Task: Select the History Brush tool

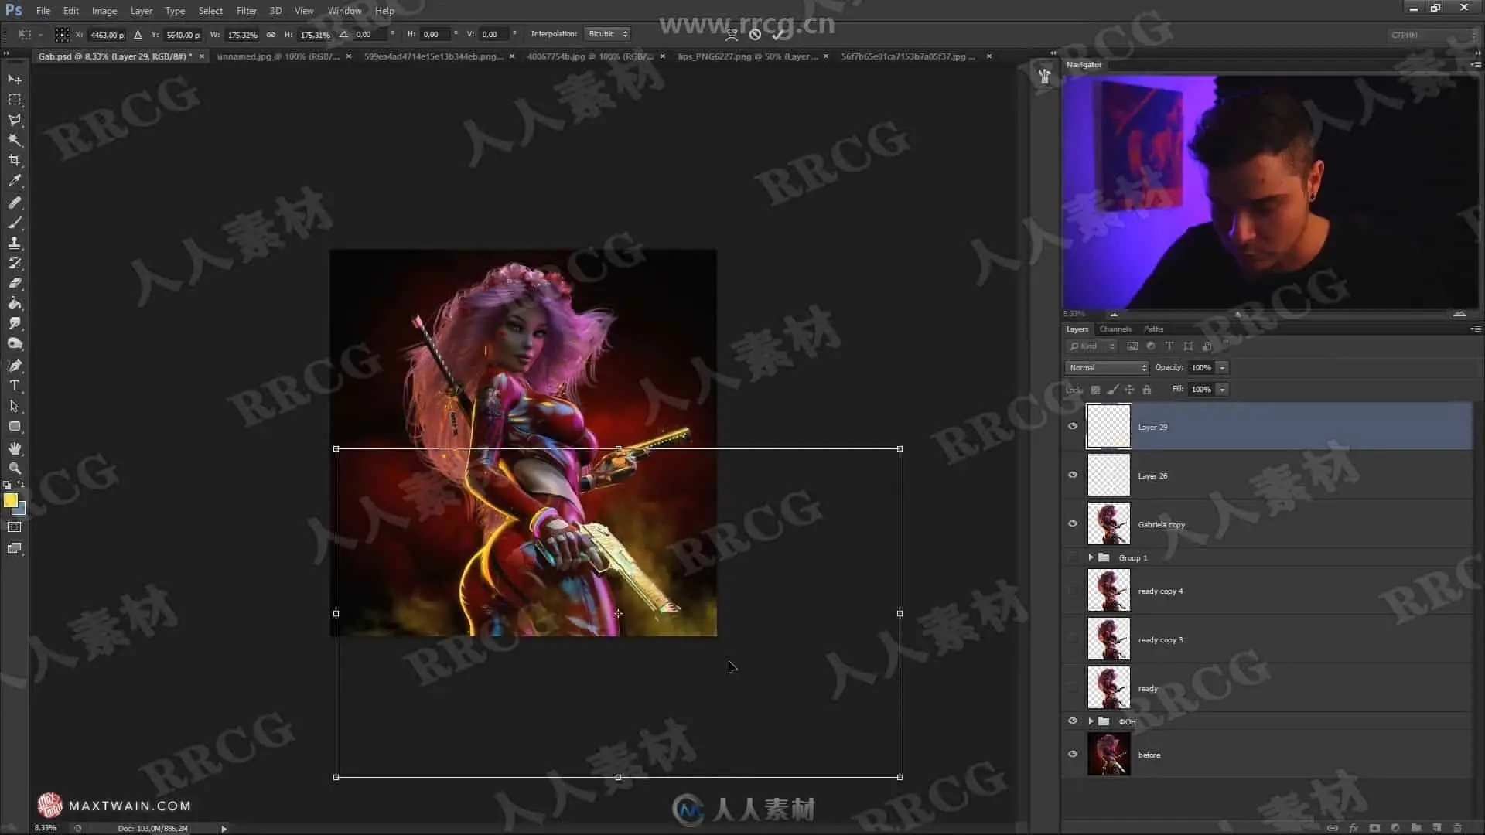Action: tap(15, 263)
